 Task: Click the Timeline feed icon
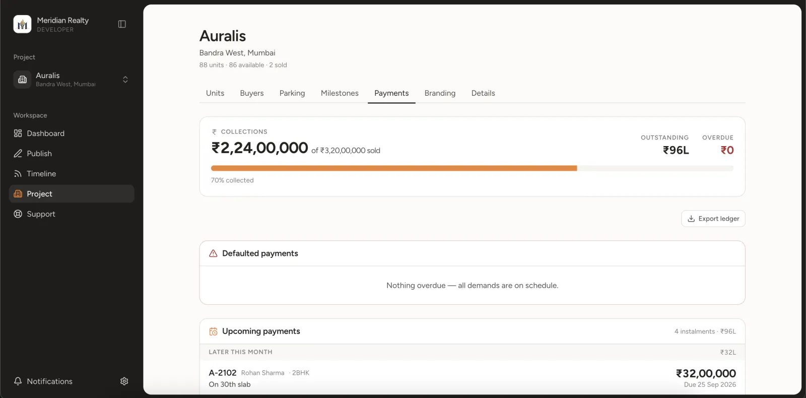(18, 174)
